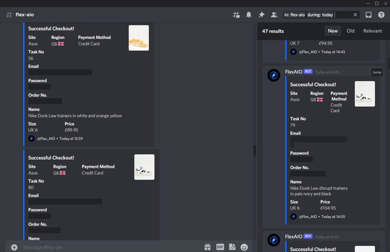This screenshot has height=252, width=390.
Task: Open shoe thumbnail in 14:05 search result
Action: [365, 94]
